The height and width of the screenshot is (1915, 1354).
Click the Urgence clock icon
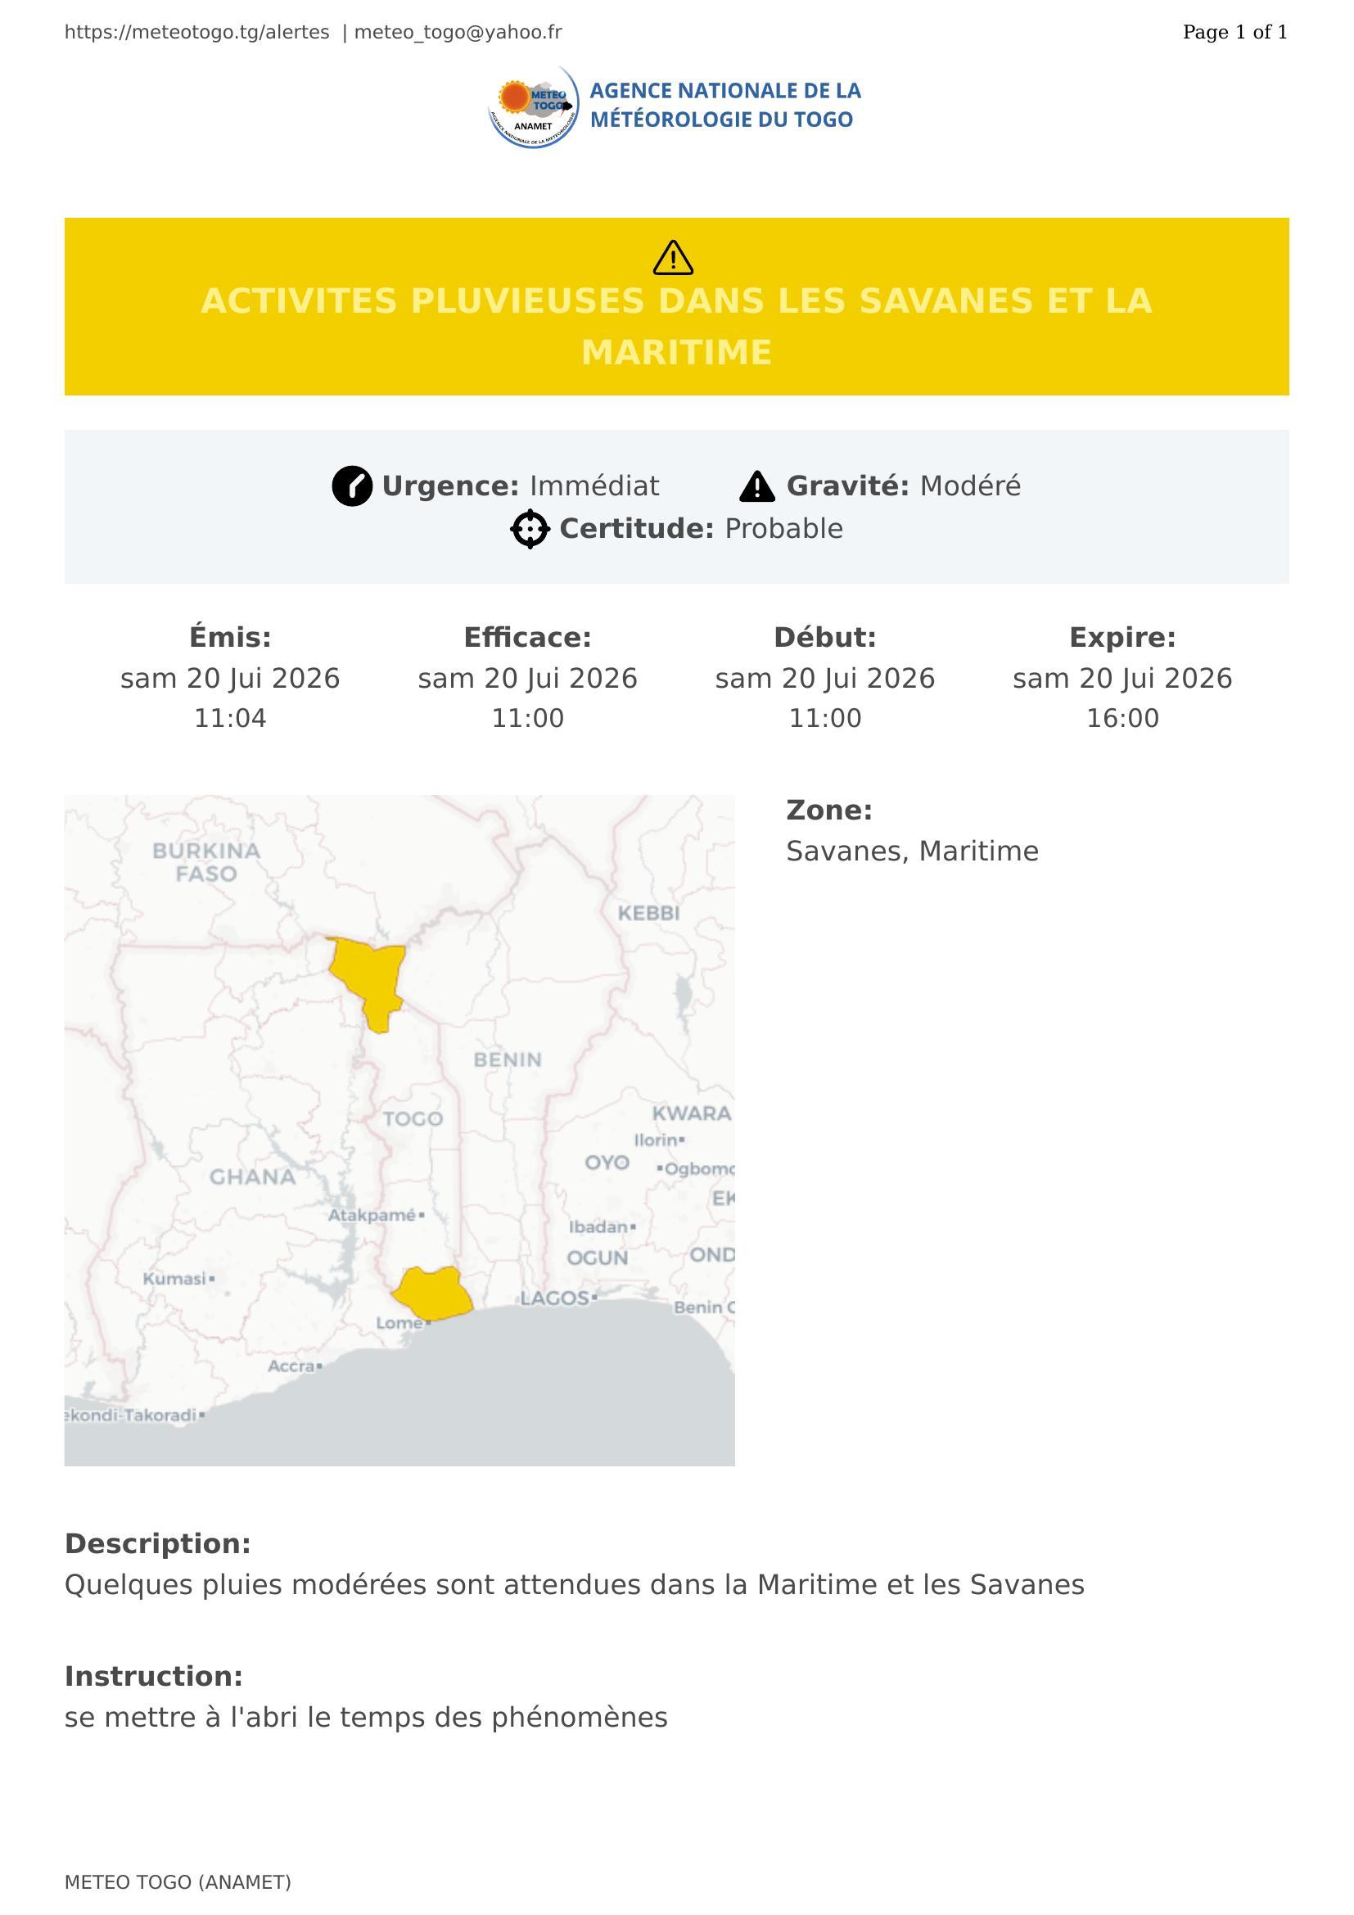(x=352, y=486)
